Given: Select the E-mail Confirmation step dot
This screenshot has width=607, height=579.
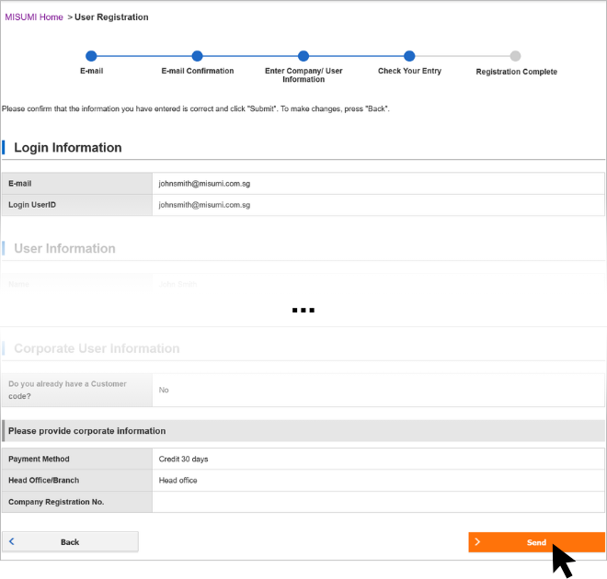Looking at the screenshot, I should coord(197,56).
